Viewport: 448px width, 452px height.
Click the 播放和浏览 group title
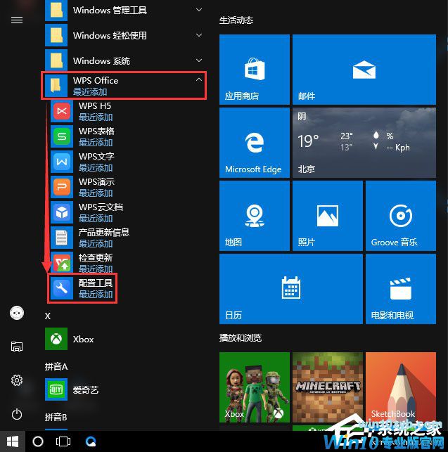[241, 337]
